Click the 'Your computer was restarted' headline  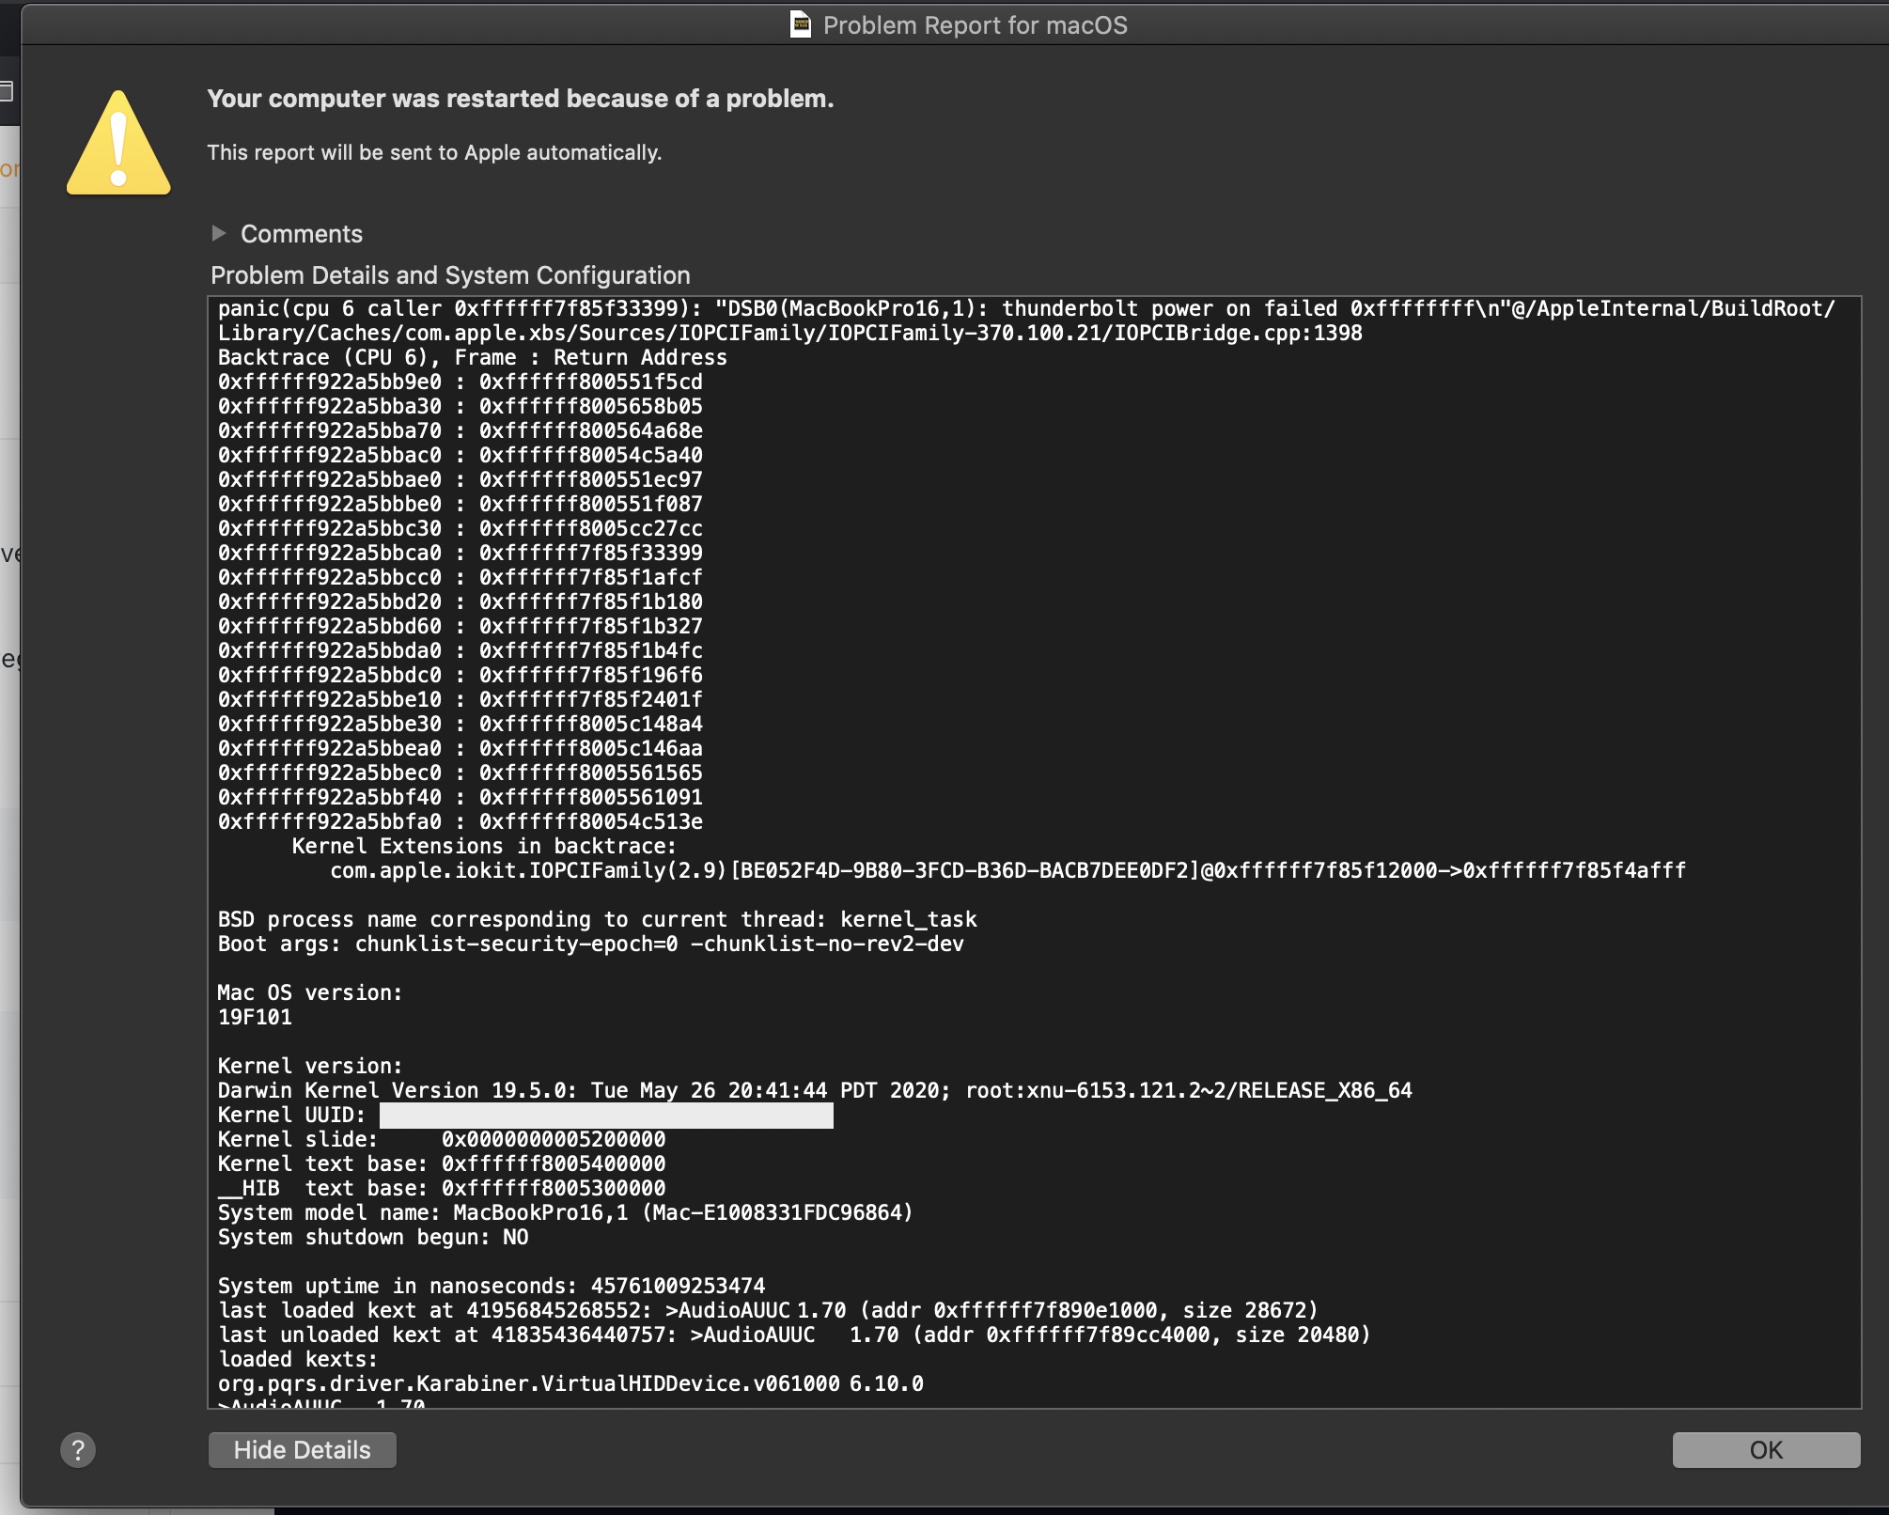click(520, 99)
